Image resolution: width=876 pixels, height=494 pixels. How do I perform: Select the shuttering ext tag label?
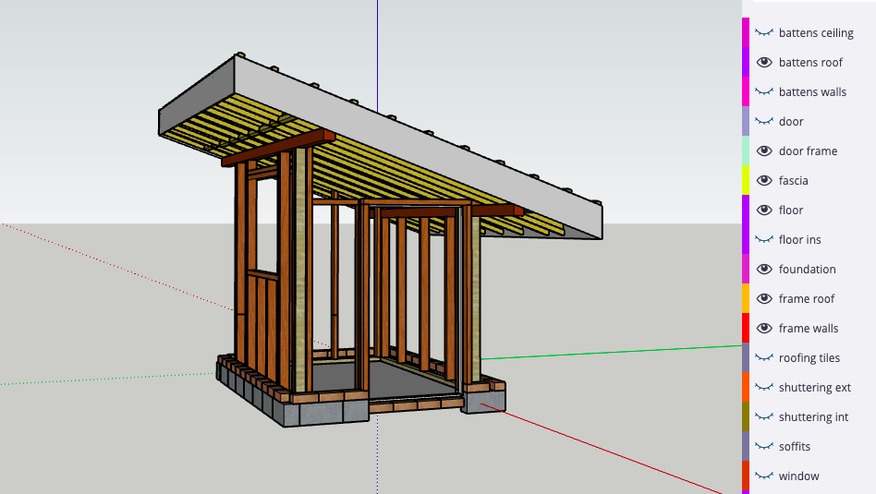pyautogui.click(x=814, y=388)
